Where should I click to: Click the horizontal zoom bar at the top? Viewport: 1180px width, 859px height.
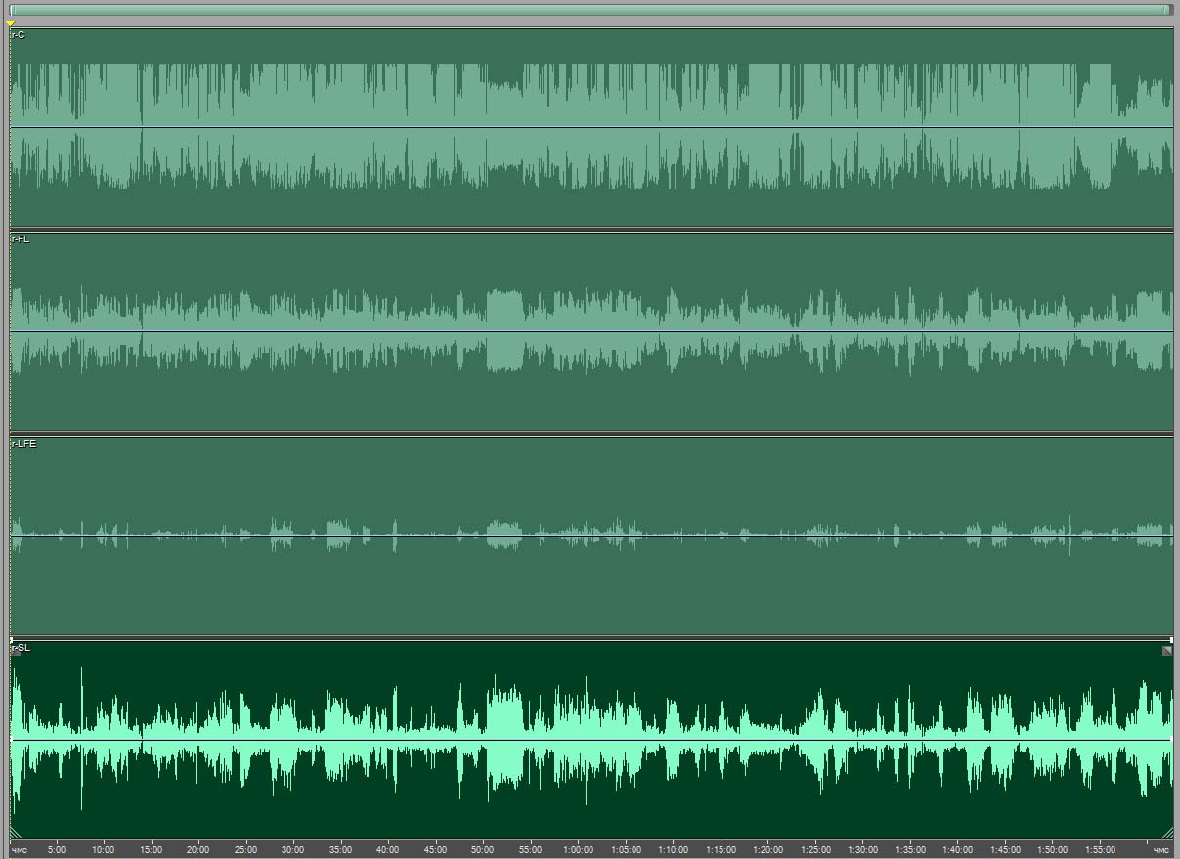coord(590,10)
